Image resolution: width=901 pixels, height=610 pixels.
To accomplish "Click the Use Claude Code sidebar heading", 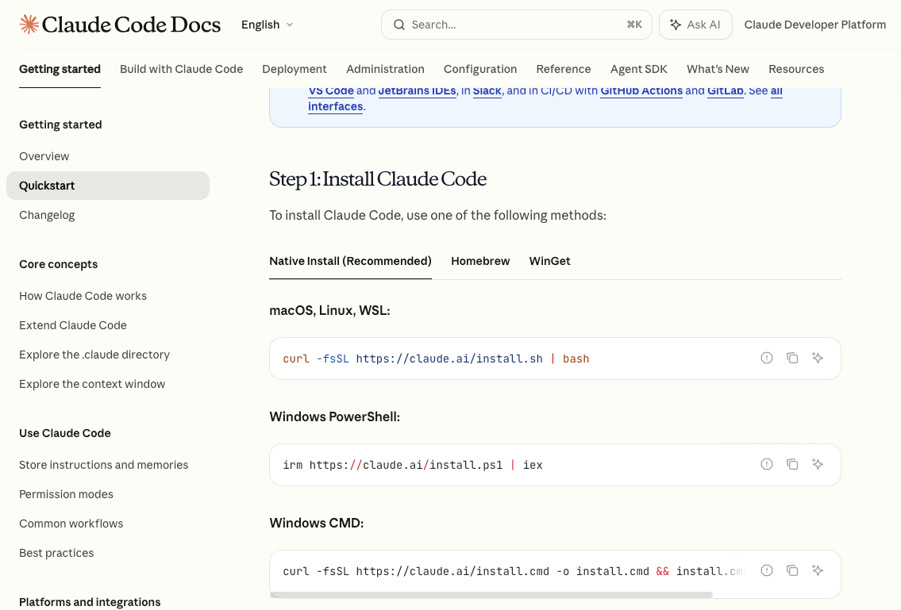I will pos(65,433).
